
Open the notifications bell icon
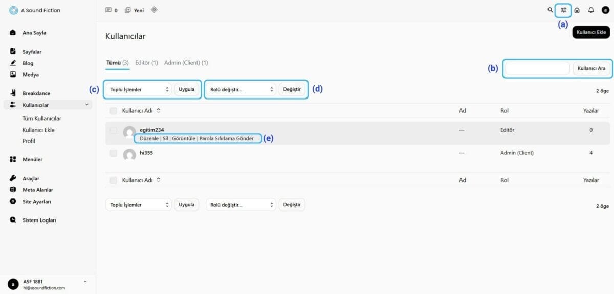(591, 10)
